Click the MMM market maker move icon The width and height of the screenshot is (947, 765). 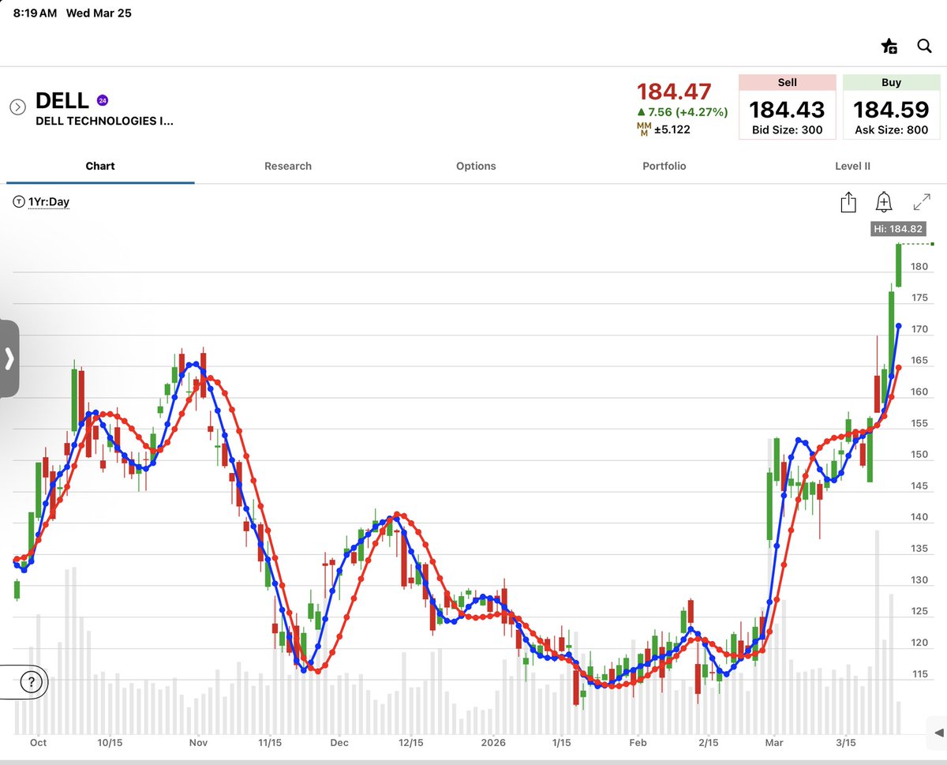(x=644, y=129)
